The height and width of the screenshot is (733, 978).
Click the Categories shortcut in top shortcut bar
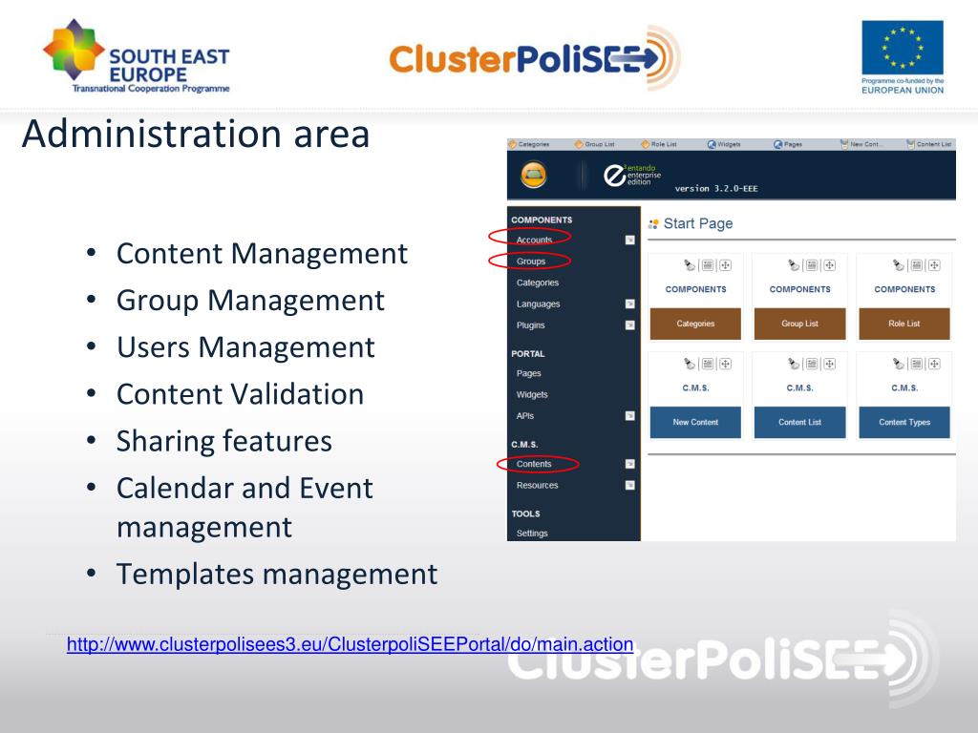click(x=529, y=144)
